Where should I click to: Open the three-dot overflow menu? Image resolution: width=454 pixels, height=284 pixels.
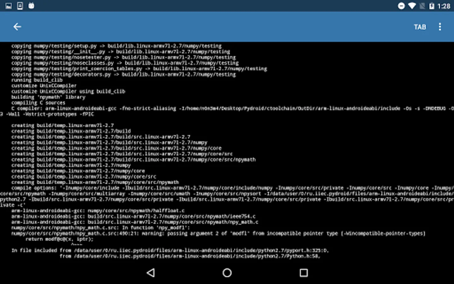[x=440, y=27]
